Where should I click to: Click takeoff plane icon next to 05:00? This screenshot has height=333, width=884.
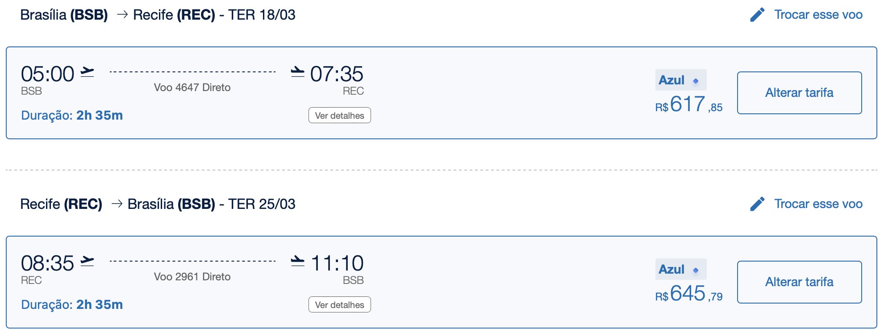click(87, 71)
